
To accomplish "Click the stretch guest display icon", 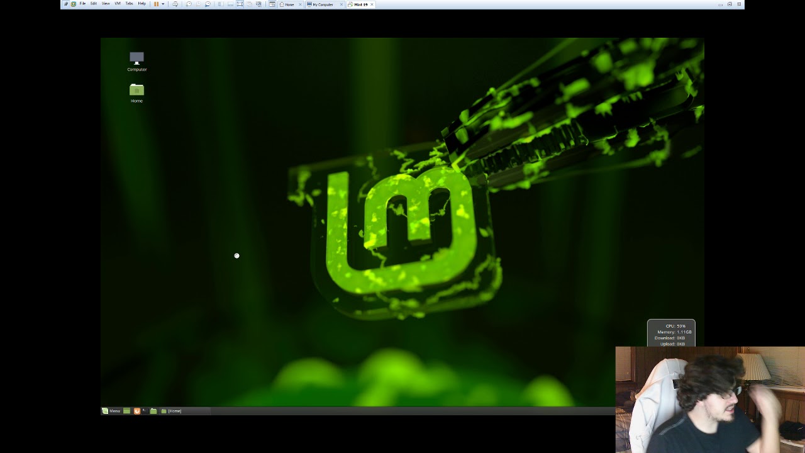I will tap(258, 4).
